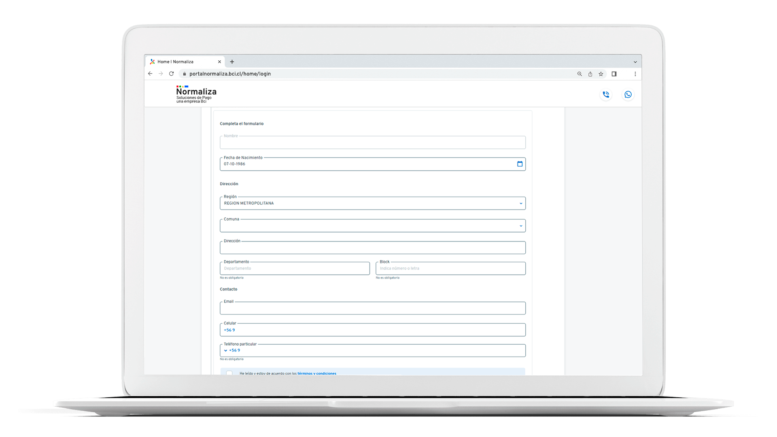The width and height of the screenshot is (777, 437).
Task: Reload the page
Action: click(x=172, y=74)
